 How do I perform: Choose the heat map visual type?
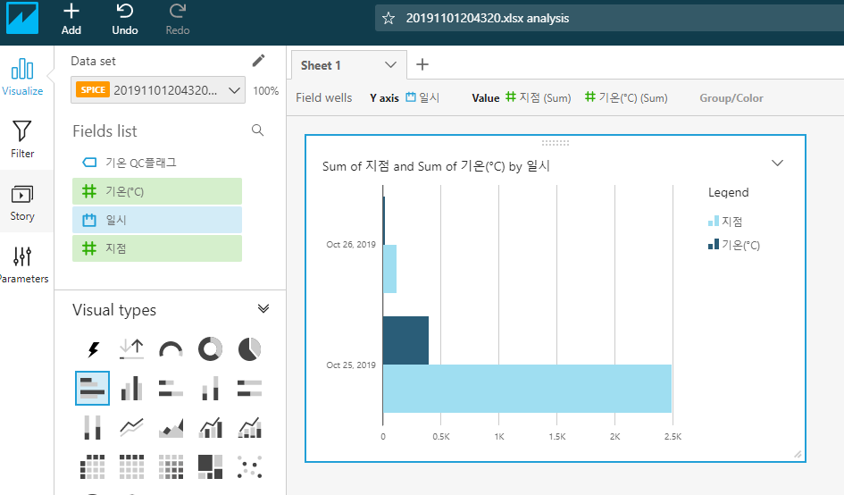pyautogui.click(x=171, y=466)
